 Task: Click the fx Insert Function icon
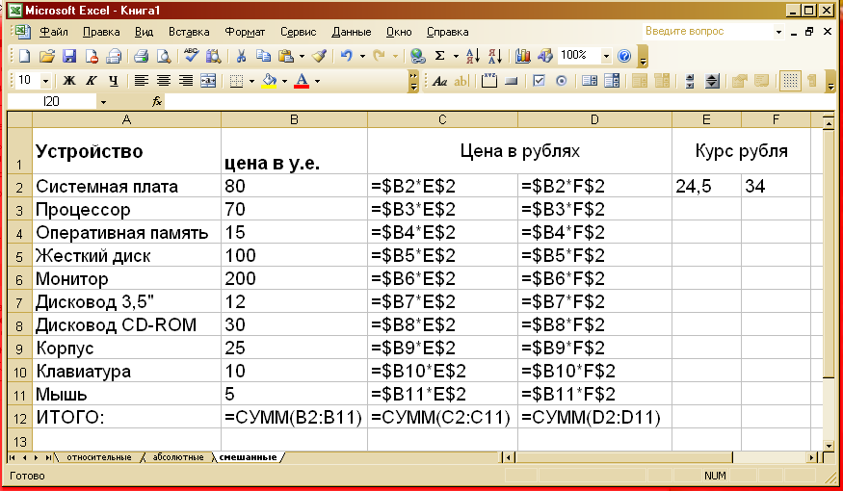click(157, 101)
